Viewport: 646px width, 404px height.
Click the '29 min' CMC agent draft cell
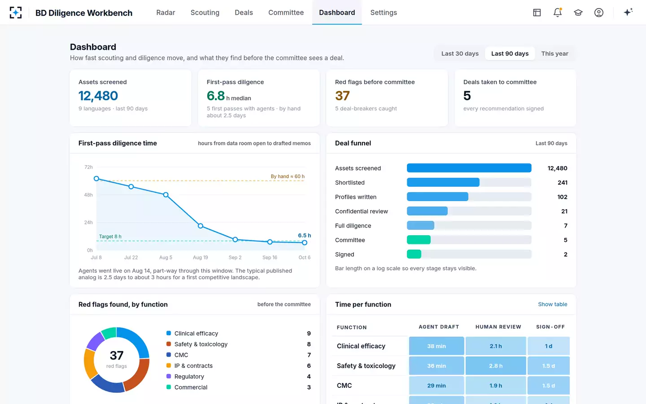tap(436, 386)
